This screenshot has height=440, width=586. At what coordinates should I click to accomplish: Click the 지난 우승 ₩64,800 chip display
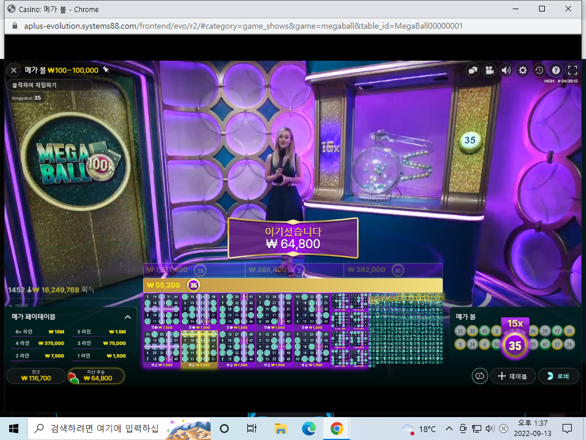[x=96, y=376]
